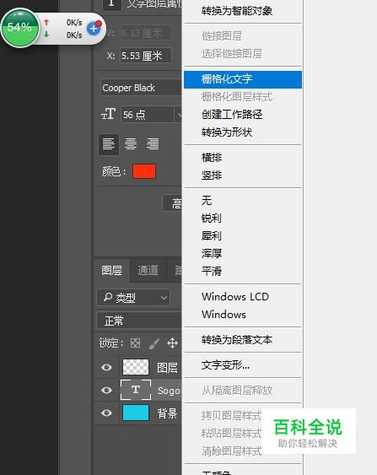Set anti-aliasing to 无
Viewport: 377px width, 475px height.
pos(207,201)
